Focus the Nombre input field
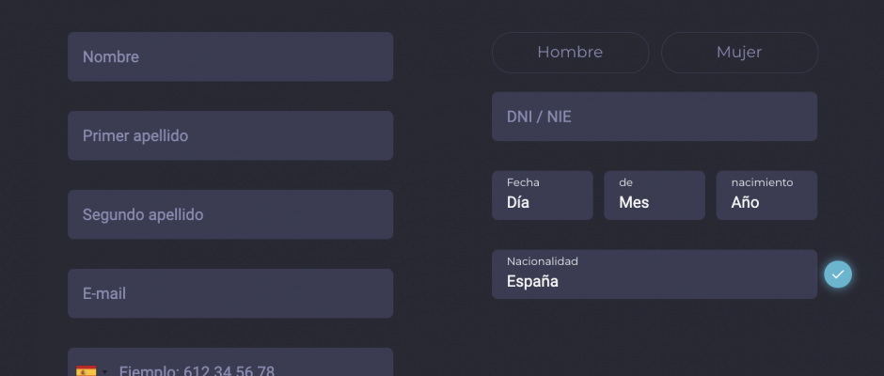This screenshot has height=376, width=884. coord(230,57)
